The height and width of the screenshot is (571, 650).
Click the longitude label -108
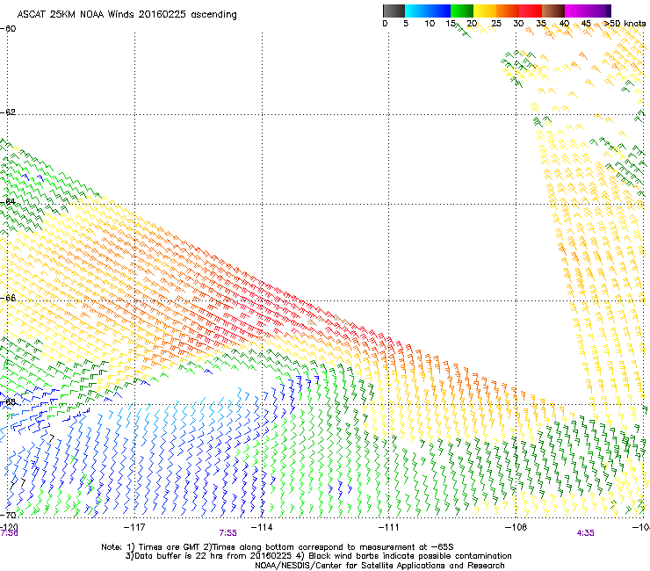click(516, 527)
